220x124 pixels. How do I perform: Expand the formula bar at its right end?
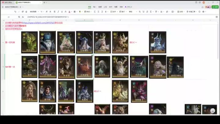(217, 17)
